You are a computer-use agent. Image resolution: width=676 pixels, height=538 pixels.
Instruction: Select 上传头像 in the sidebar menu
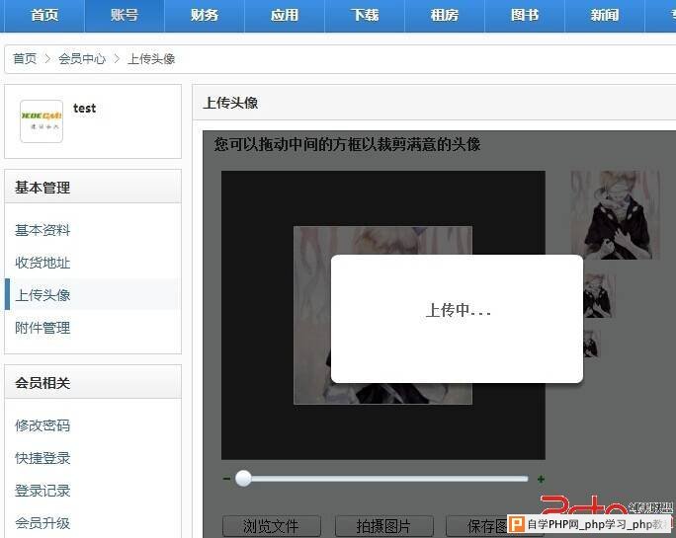(42, 295)
